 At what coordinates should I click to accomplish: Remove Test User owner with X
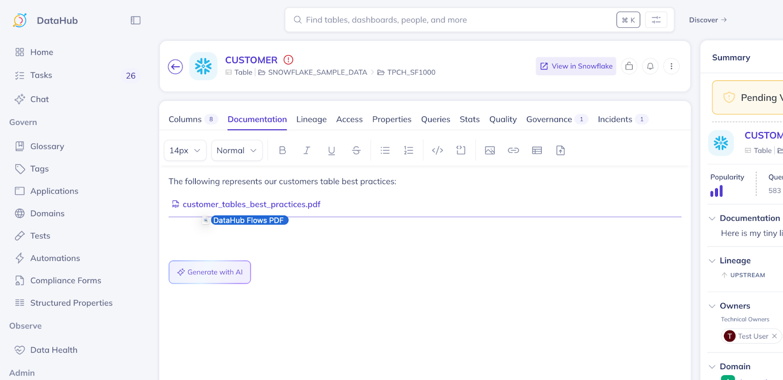tap(774, 336)
